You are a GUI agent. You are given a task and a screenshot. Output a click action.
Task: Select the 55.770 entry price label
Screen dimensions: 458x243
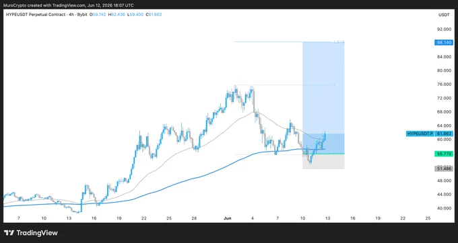tap(444, 154)
